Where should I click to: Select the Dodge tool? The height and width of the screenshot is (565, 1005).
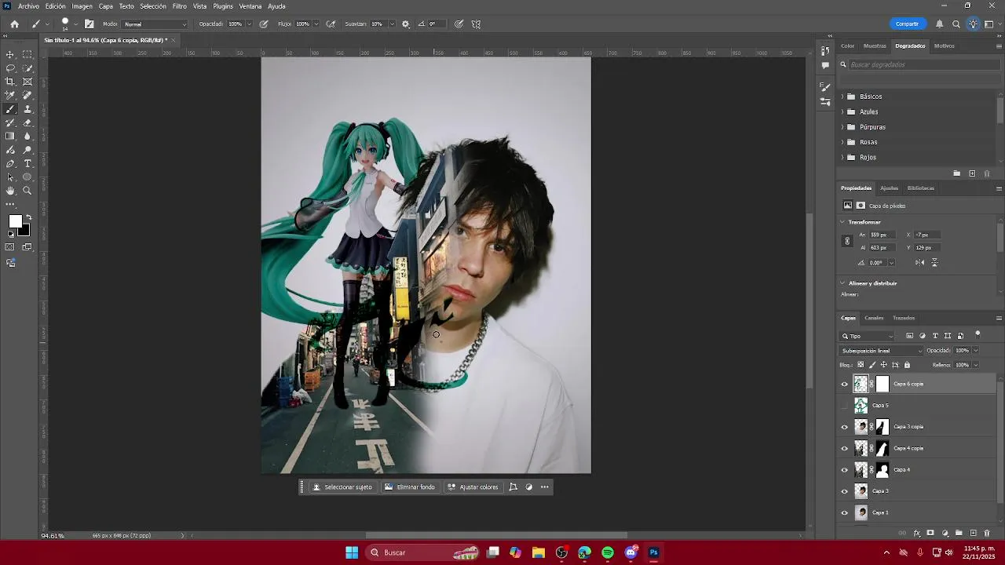tap(27, 150)
